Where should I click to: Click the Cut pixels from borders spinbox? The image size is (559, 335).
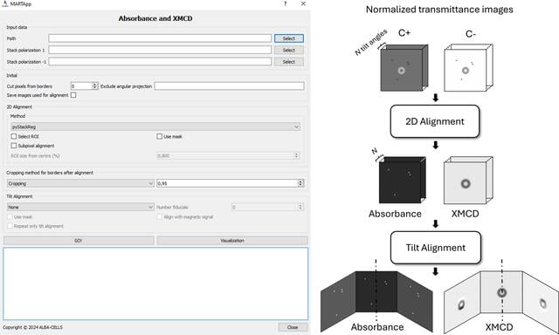click(x=84, y=86)
